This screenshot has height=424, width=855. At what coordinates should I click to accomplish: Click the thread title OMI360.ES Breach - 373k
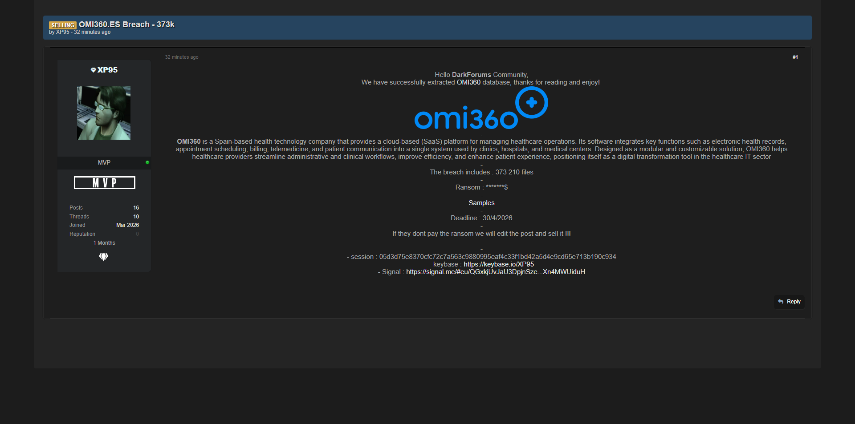126,24
